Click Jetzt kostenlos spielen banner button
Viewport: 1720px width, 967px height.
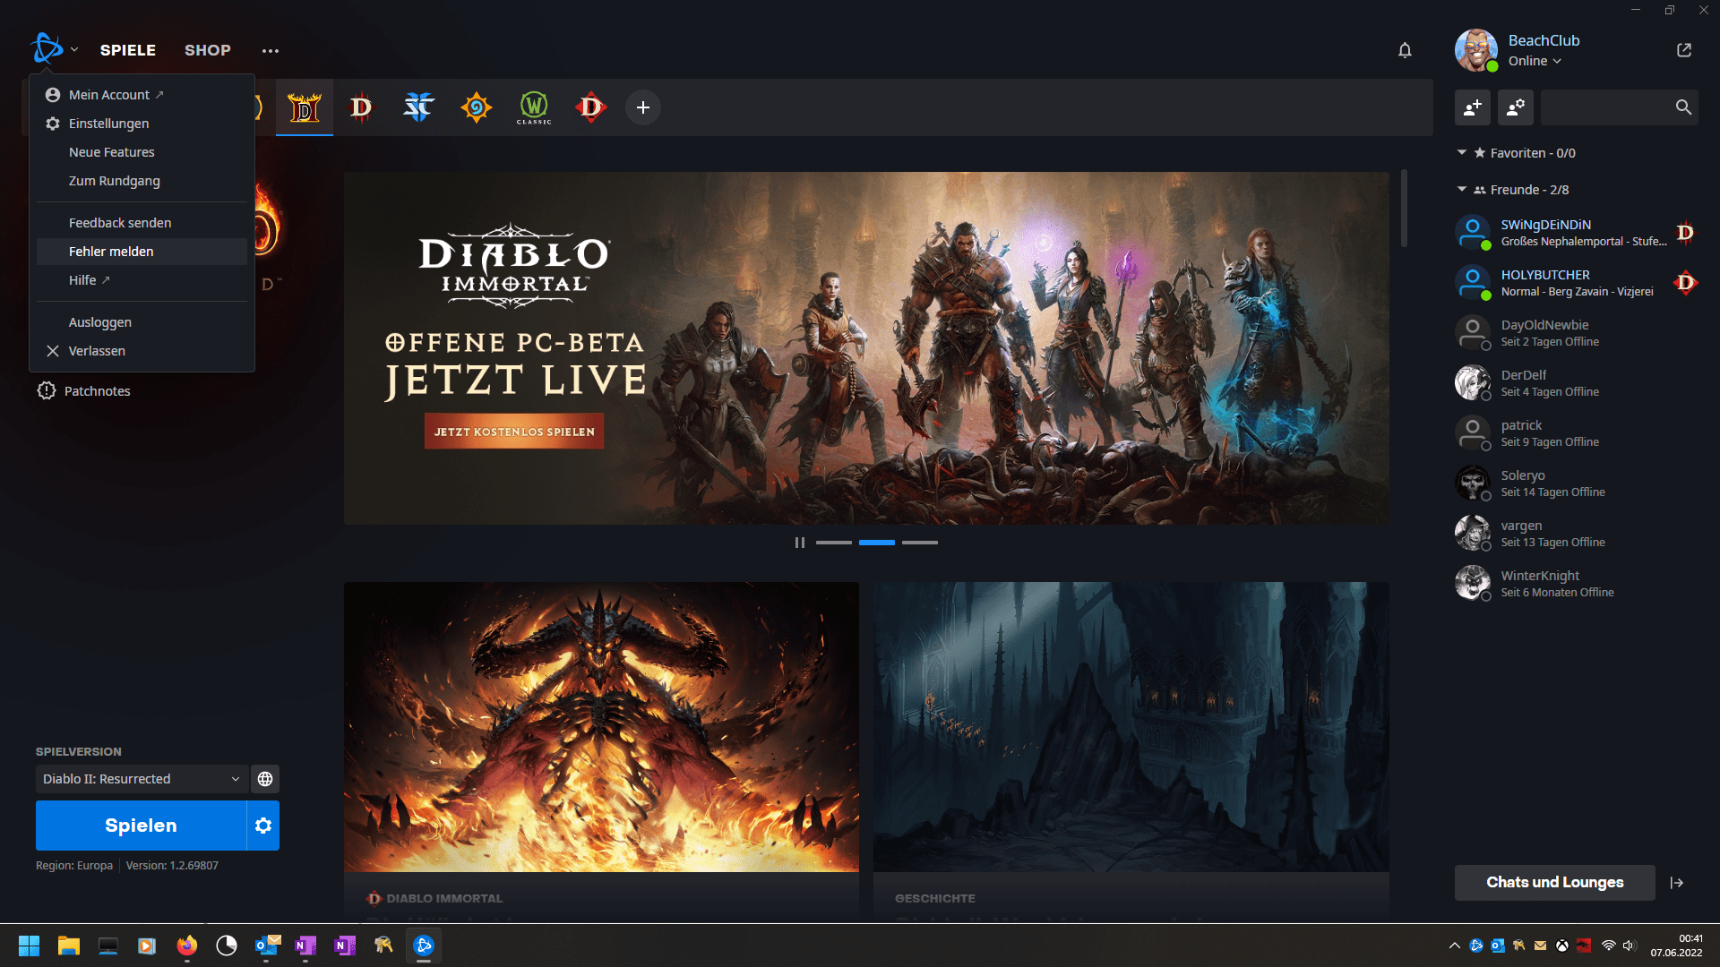514,432
